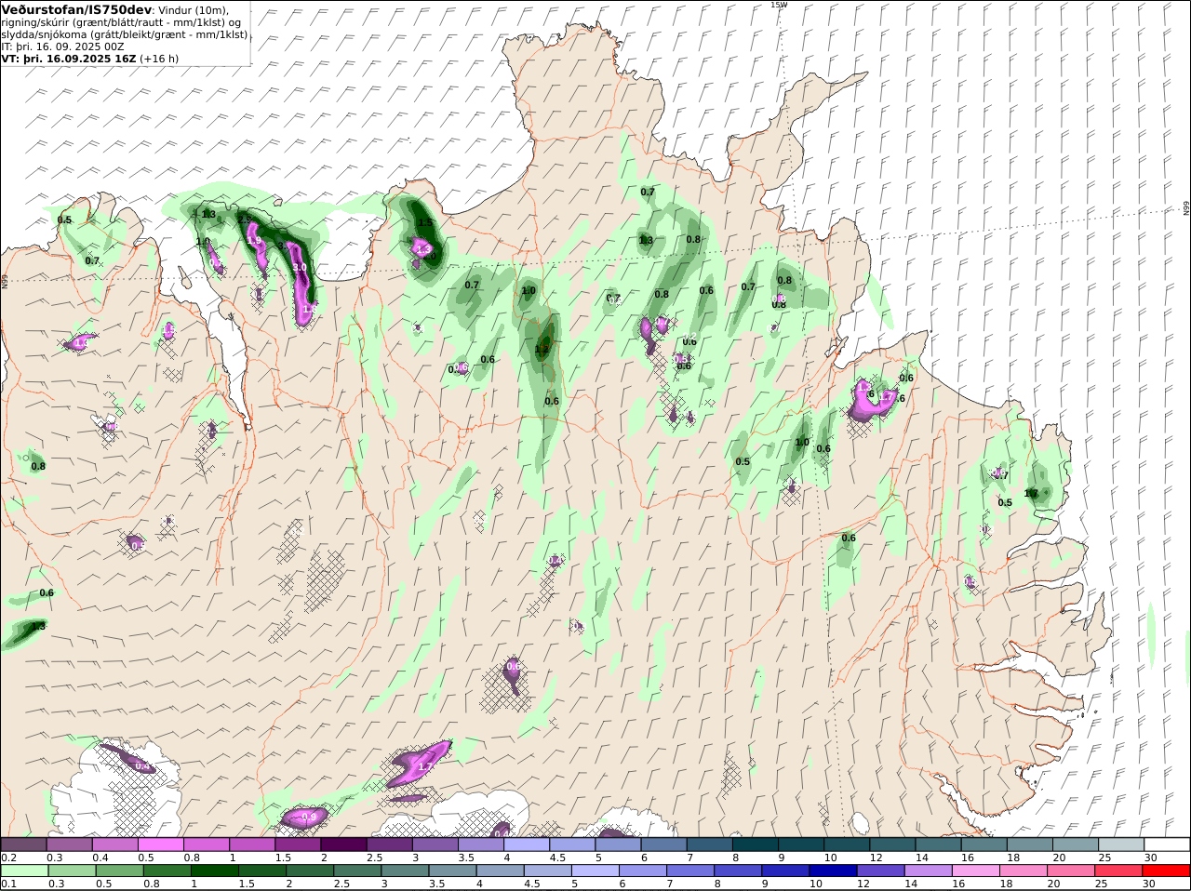Choose the slate blue-gray 4 rain legend swatch
The height and width of the screenshot is (891, 1191).
tap(501, 871)
